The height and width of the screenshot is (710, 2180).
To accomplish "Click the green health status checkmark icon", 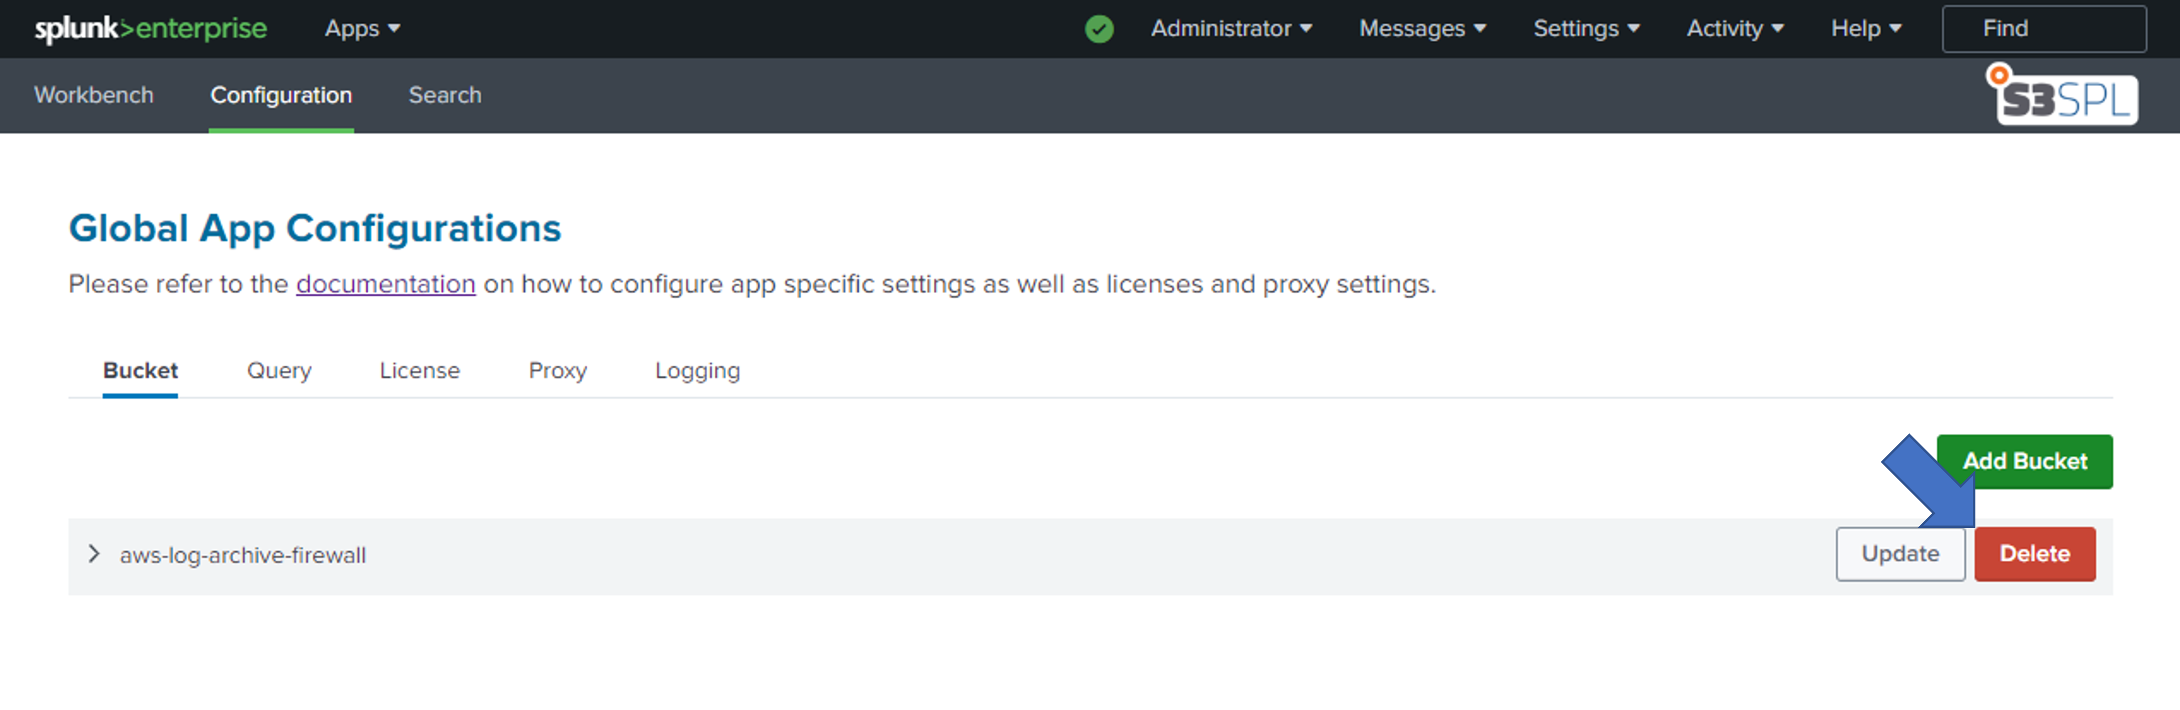I will click(1098, 29).
